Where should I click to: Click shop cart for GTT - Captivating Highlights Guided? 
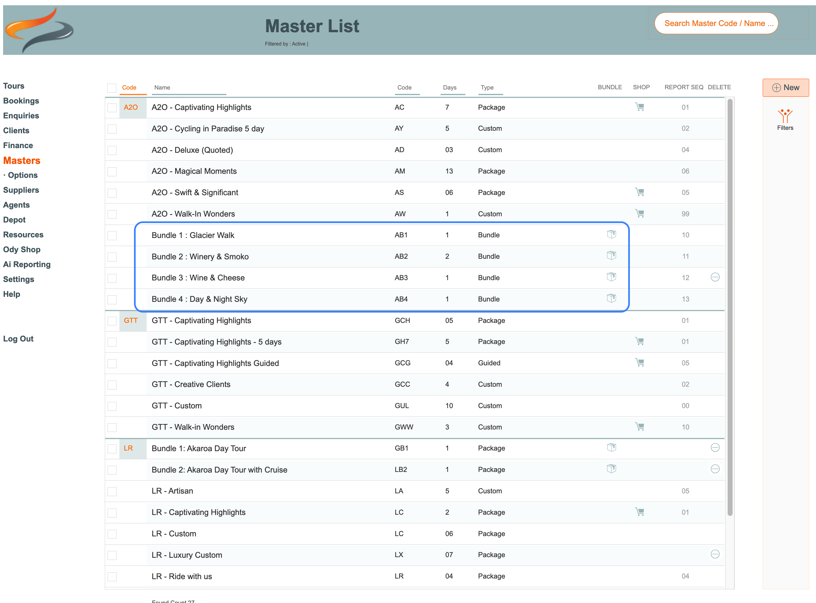639,363
